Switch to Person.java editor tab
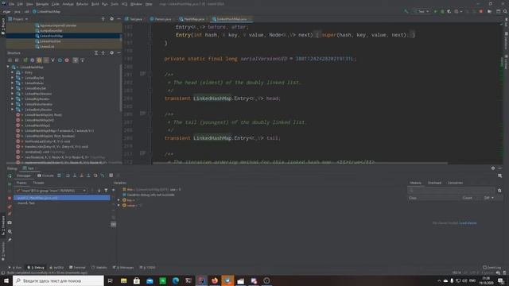 (x=161, y=19)
